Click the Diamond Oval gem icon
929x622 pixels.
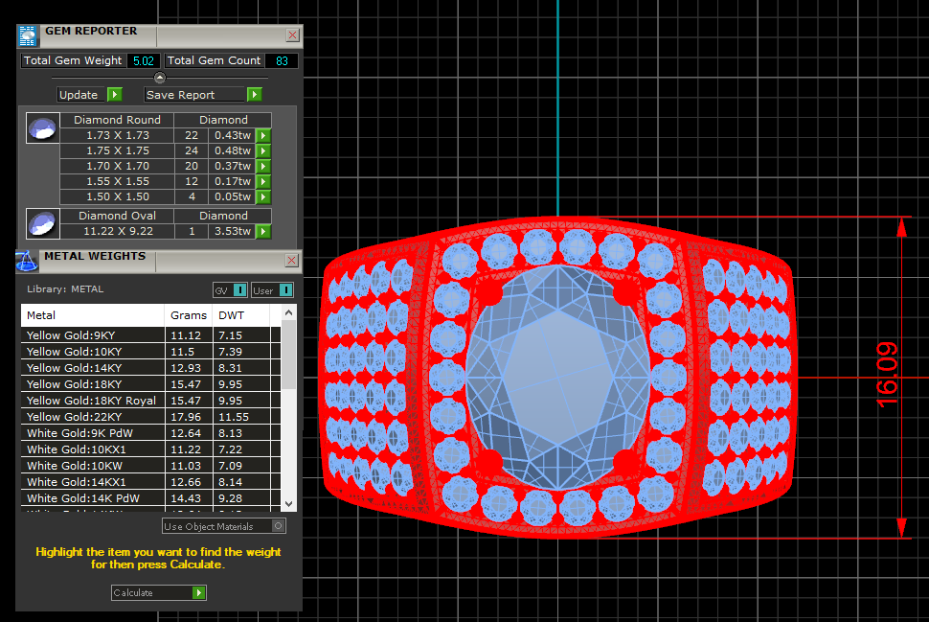pyautogui.click(x=41, y=224)
